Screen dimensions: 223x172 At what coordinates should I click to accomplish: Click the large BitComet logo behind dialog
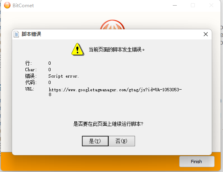click(x=113, y=25)
